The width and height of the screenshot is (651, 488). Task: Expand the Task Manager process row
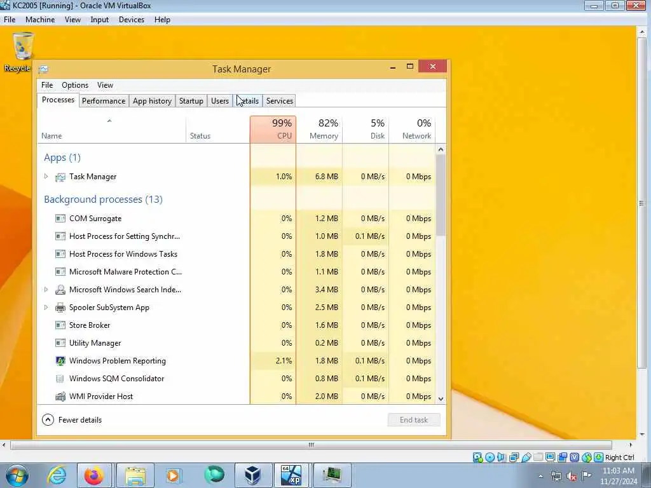46,177
